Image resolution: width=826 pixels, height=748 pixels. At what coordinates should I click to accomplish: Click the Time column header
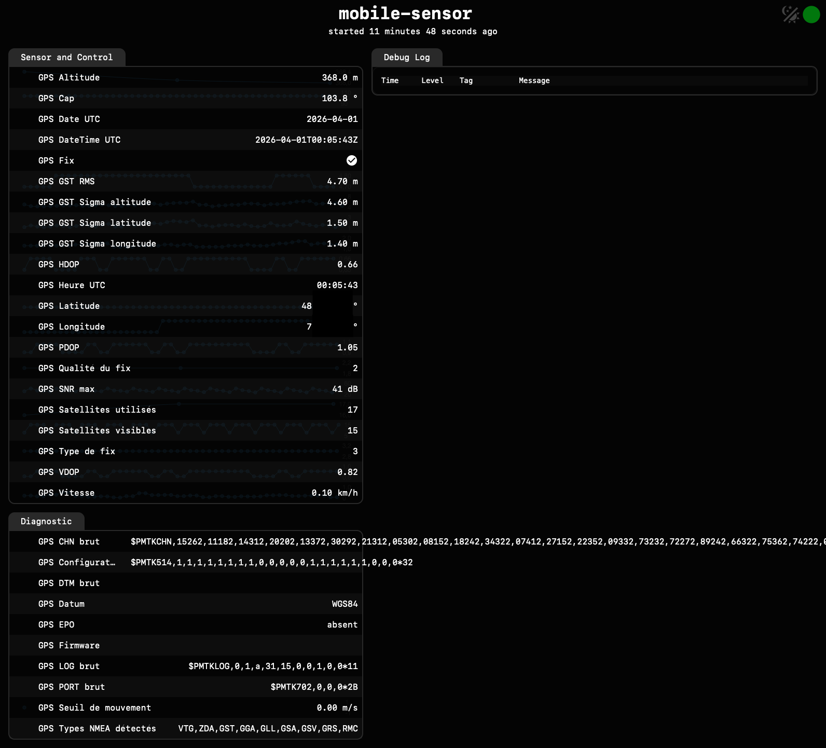click(390, 80)
